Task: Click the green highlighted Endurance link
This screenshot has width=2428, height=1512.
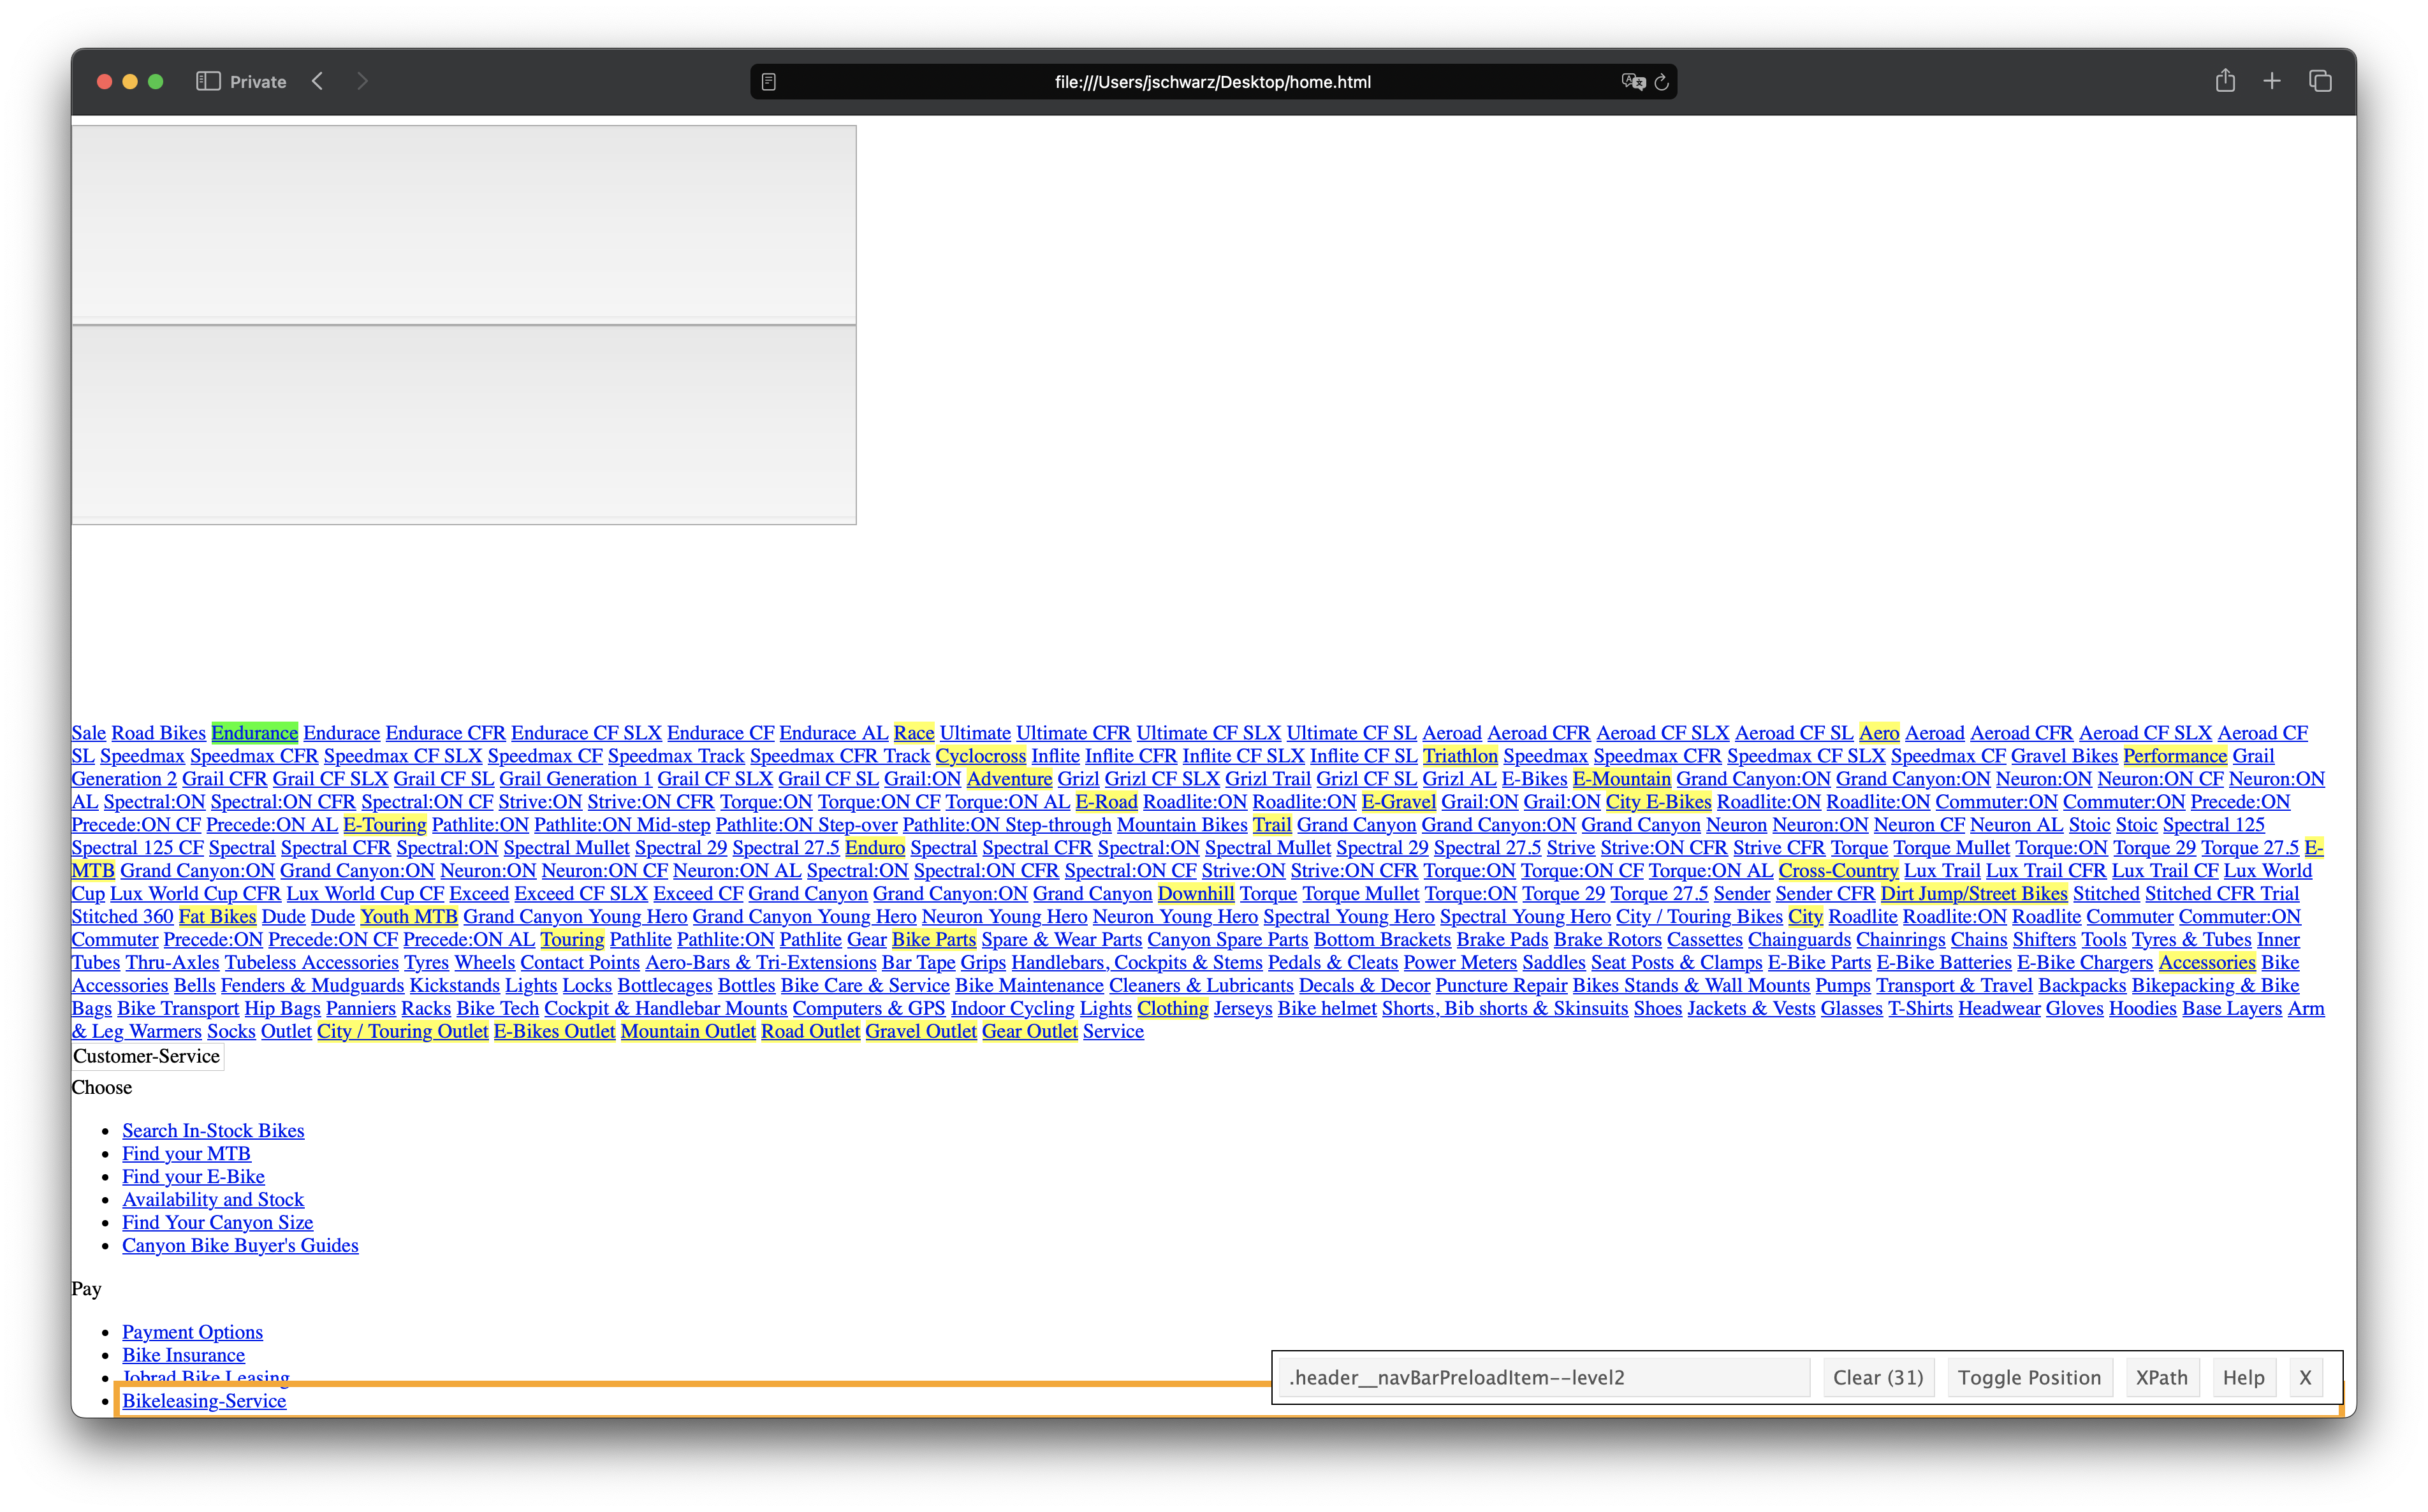Action: [x=254, y=733]
